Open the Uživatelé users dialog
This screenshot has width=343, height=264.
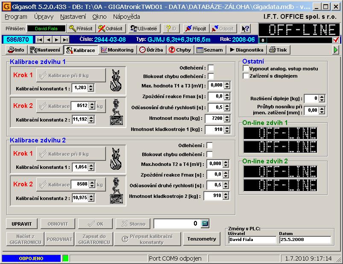pyautogui.click(x=144, y=29)
